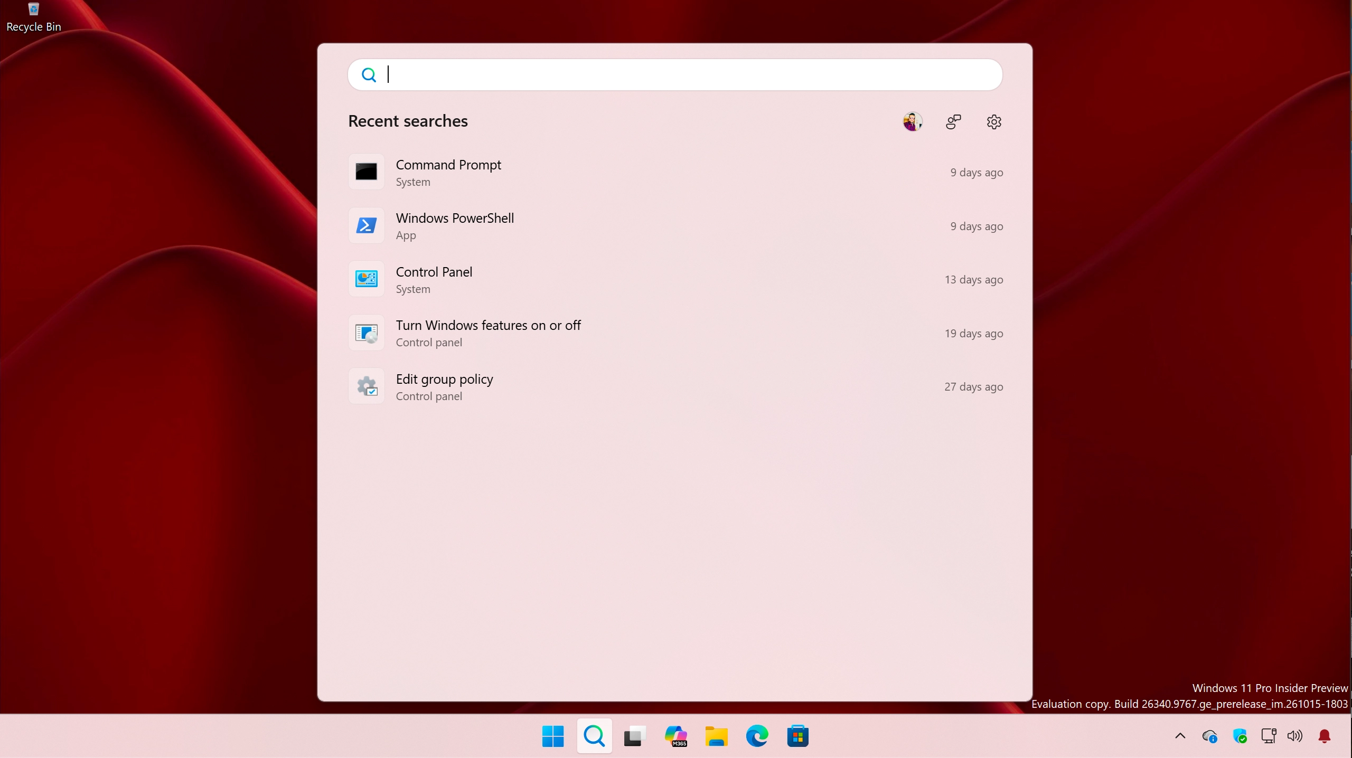This screenshot has height=758, width=1352.
Task: Open the notification bell in tray
Action: [1325, 736]
